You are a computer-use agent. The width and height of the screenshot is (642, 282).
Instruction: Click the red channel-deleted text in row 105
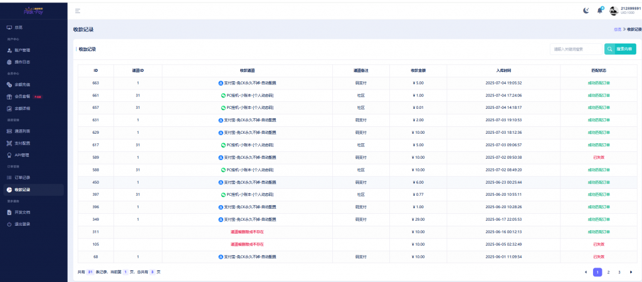click(247, 244)
